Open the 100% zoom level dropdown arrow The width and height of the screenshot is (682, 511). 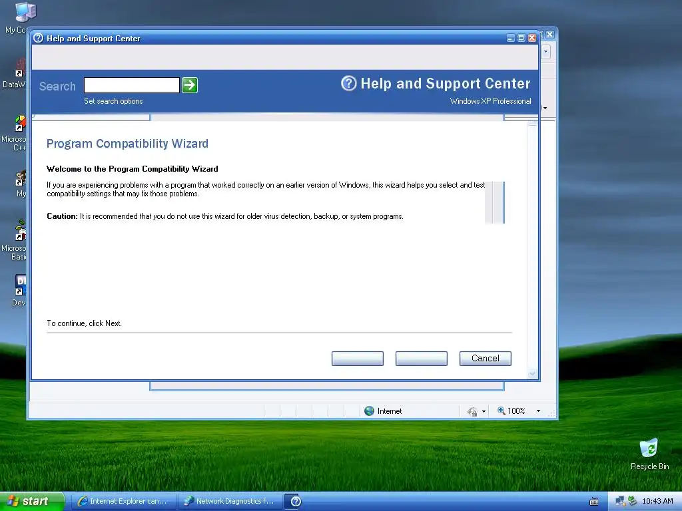tap(538, 411)
